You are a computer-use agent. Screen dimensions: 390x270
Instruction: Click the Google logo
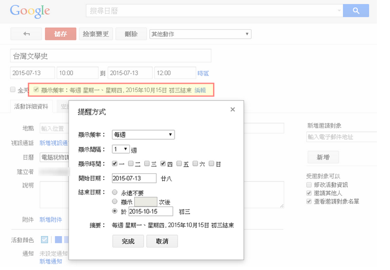coord(30,11)
